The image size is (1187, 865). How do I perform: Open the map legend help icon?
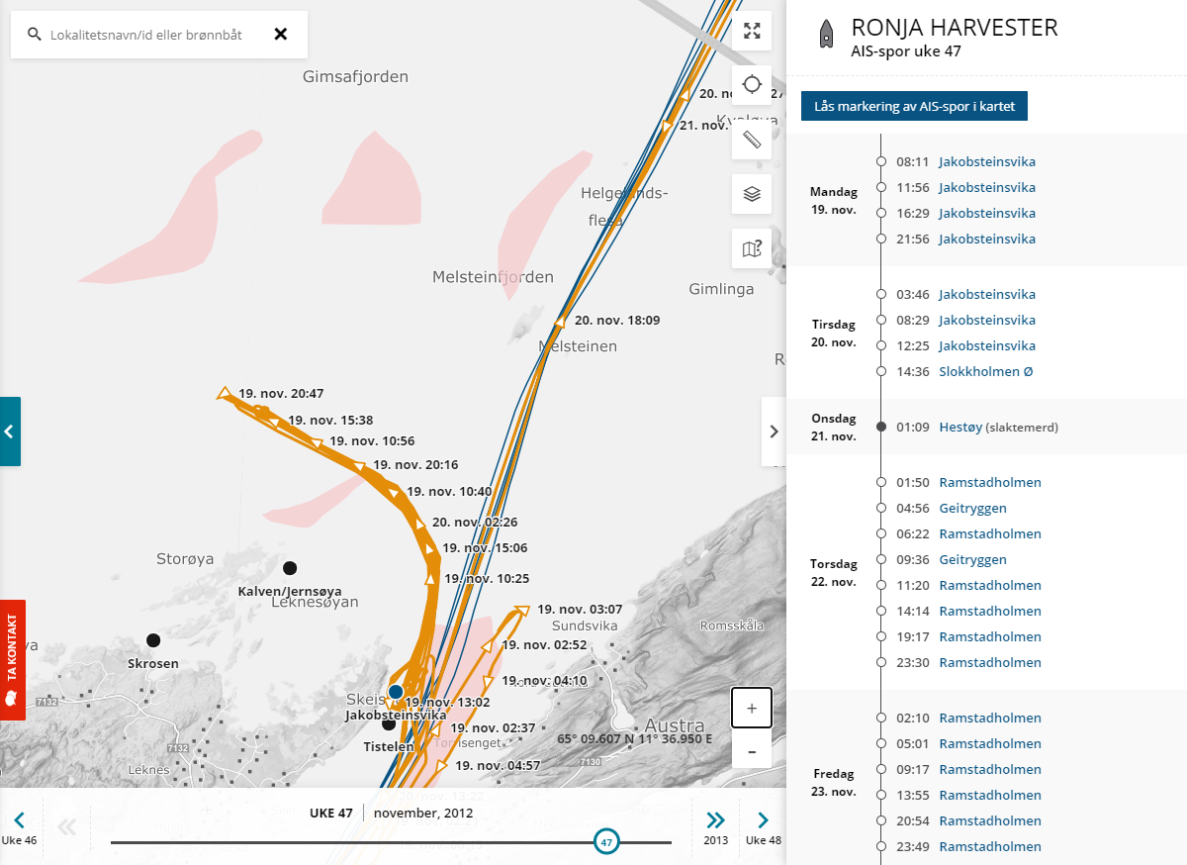[752, 248]
